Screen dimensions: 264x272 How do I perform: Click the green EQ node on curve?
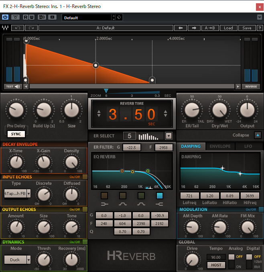click(x=148, y=171)
